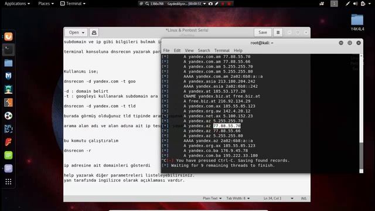Launch Burp Suite from the dock
This screenshot has height=211, width=375.
8,103
